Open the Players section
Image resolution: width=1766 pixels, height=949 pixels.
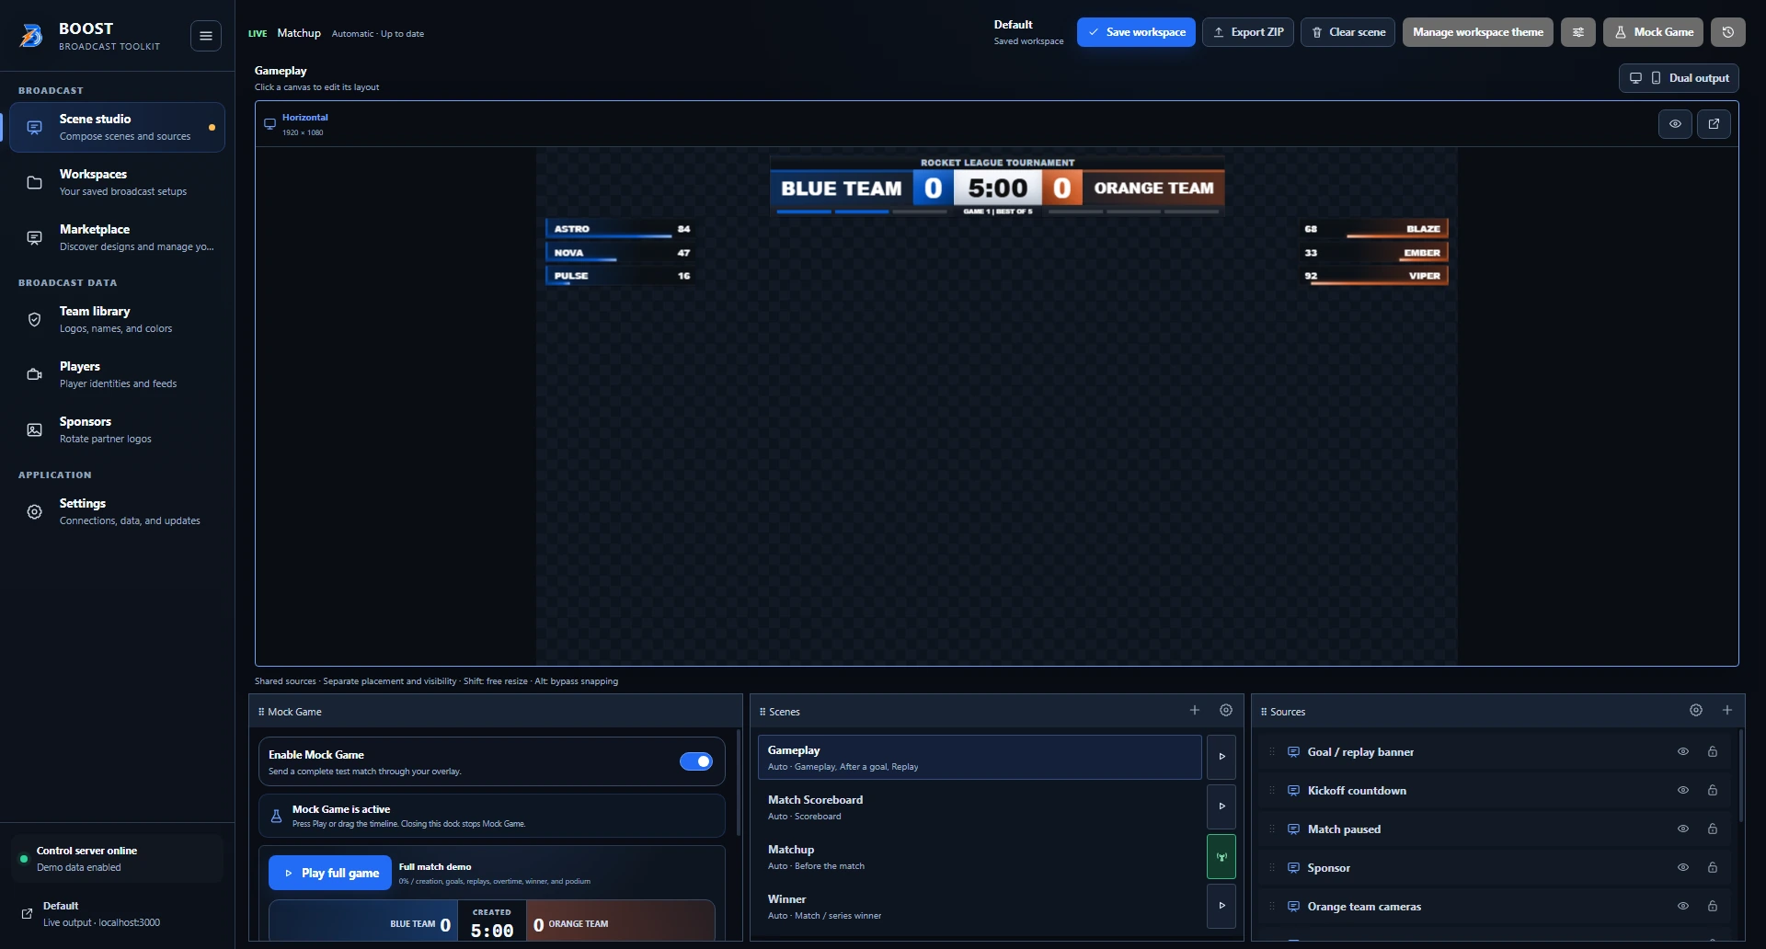[x=117, y=374]
